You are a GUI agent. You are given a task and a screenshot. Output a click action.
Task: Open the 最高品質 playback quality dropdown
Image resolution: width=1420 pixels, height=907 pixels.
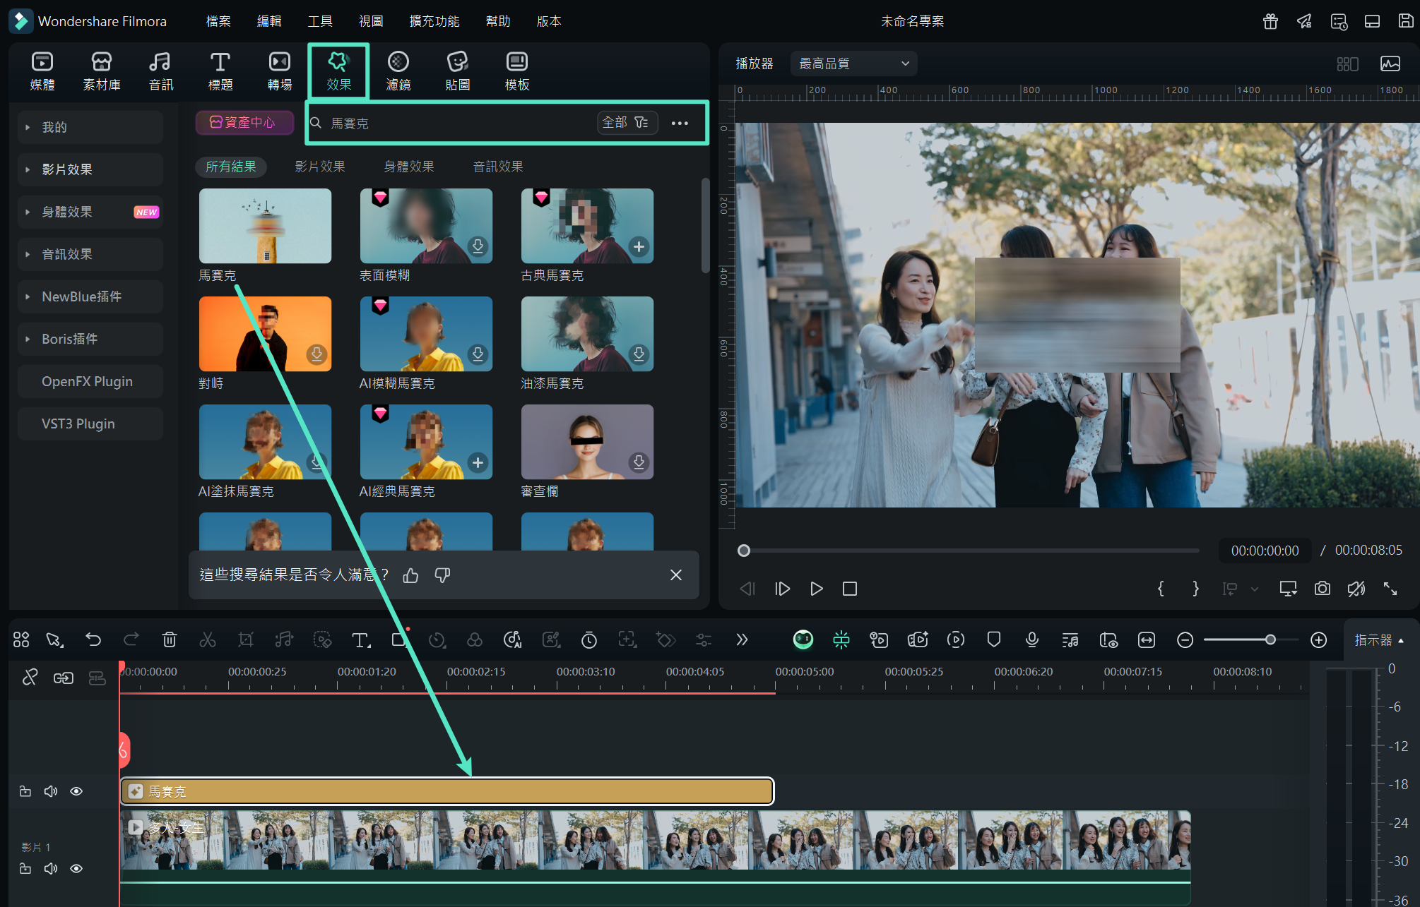tap(853, 64)
